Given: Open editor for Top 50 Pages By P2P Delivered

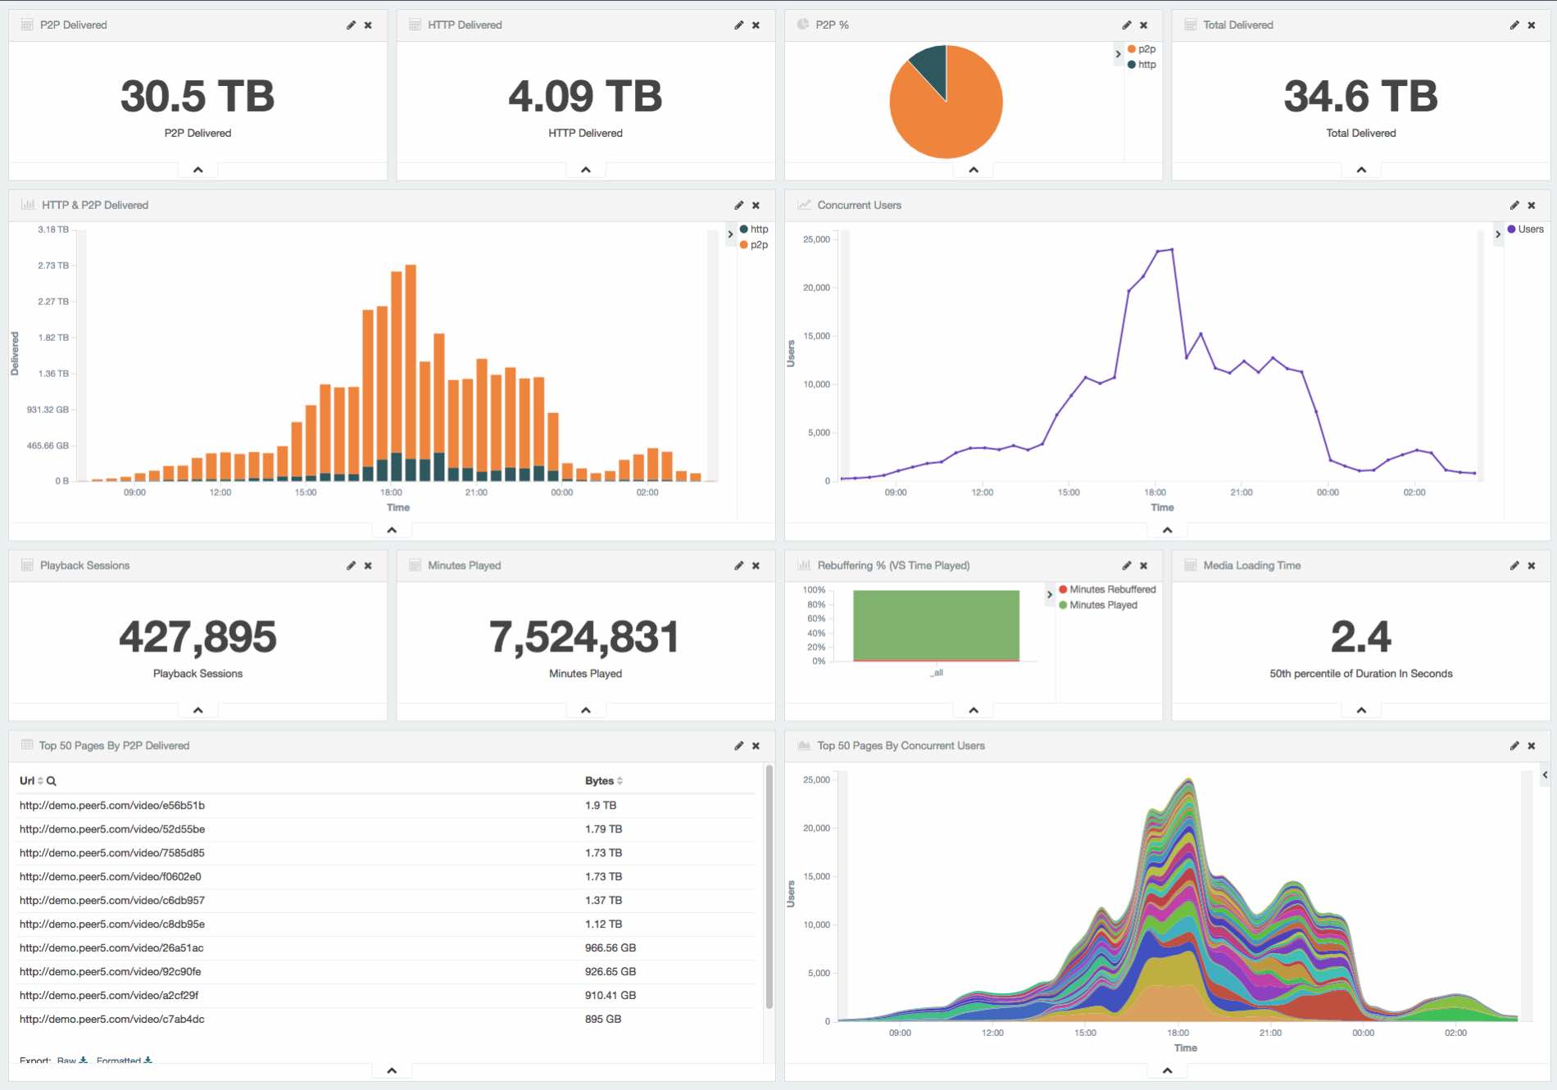Looking at the screenshot, I should [738, 746].
